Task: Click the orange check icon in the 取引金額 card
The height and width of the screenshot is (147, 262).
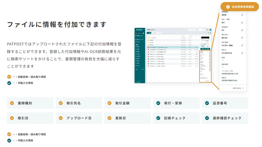Action: (x=110, y=103)
